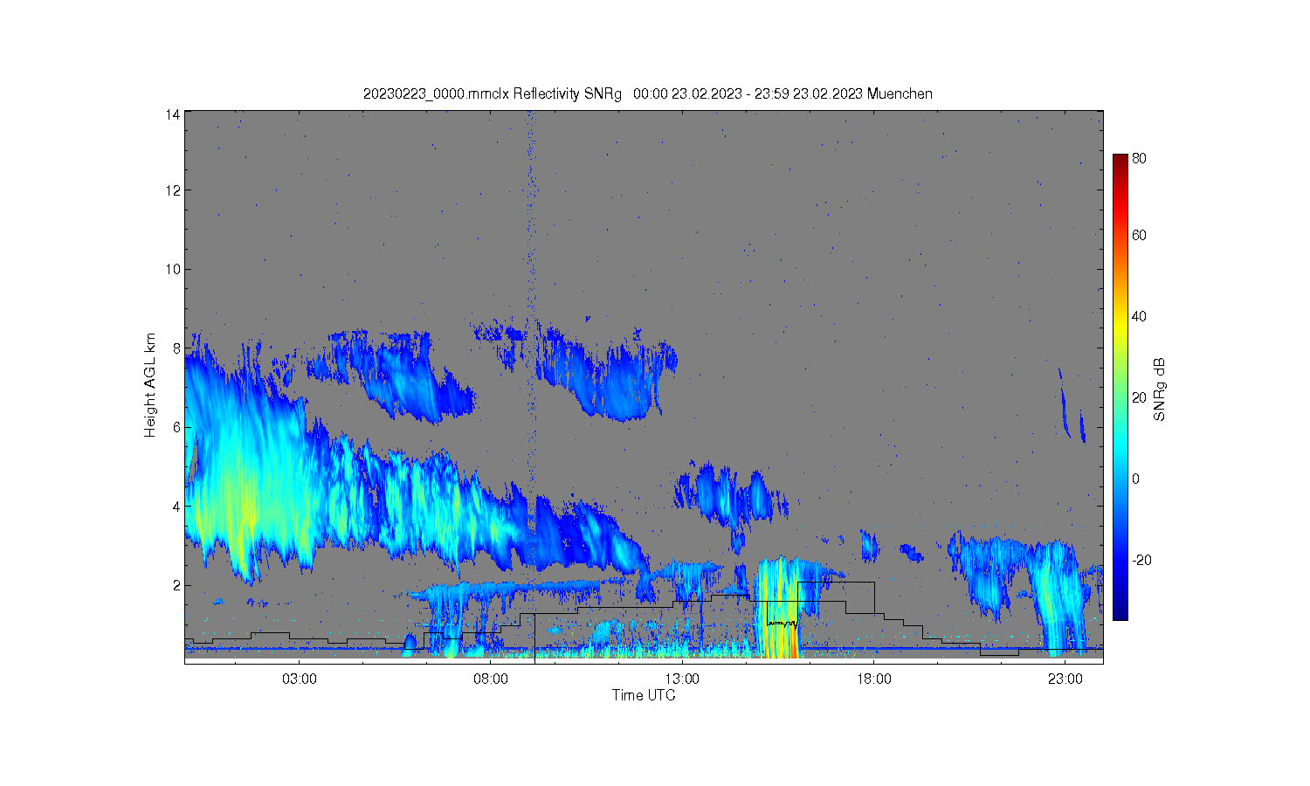This screenshot has height=786, width=1310.
Task: Click the 18:00 time tick label
Action: point(873,679)
